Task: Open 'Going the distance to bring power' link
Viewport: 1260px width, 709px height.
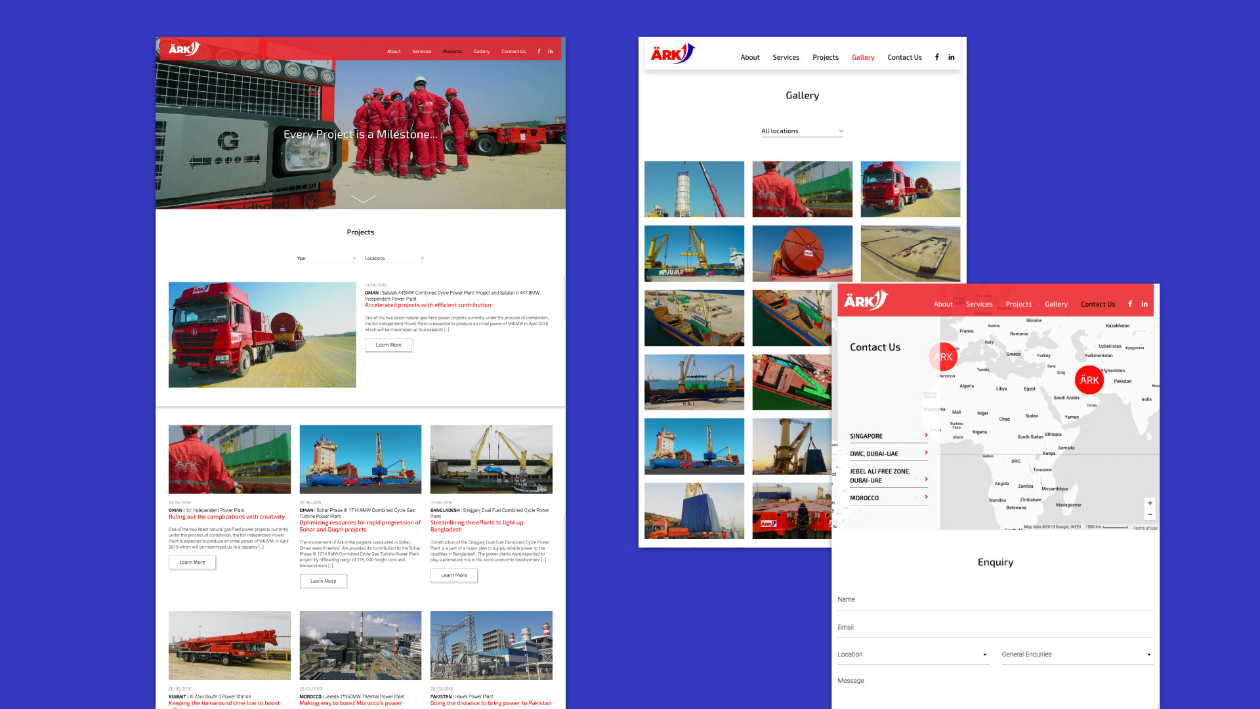Action: 491,703
